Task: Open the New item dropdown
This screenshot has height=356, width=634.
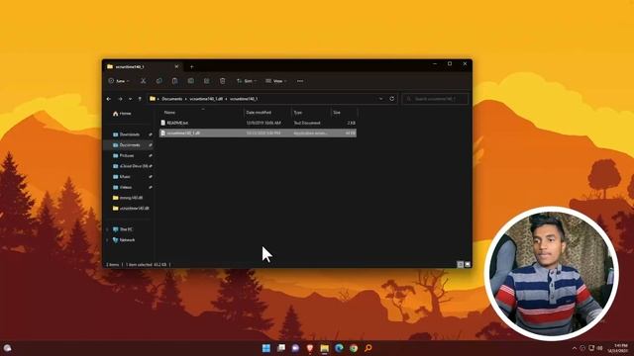Action: tap(119, 81)
